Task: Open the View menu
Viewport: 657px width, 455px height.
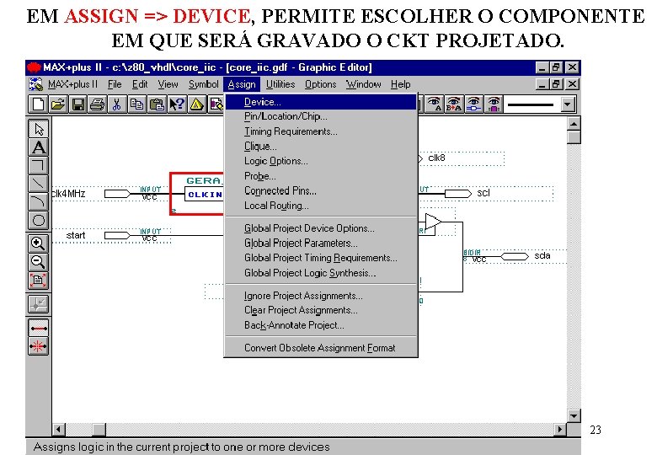Action: (x=168, y=84)
